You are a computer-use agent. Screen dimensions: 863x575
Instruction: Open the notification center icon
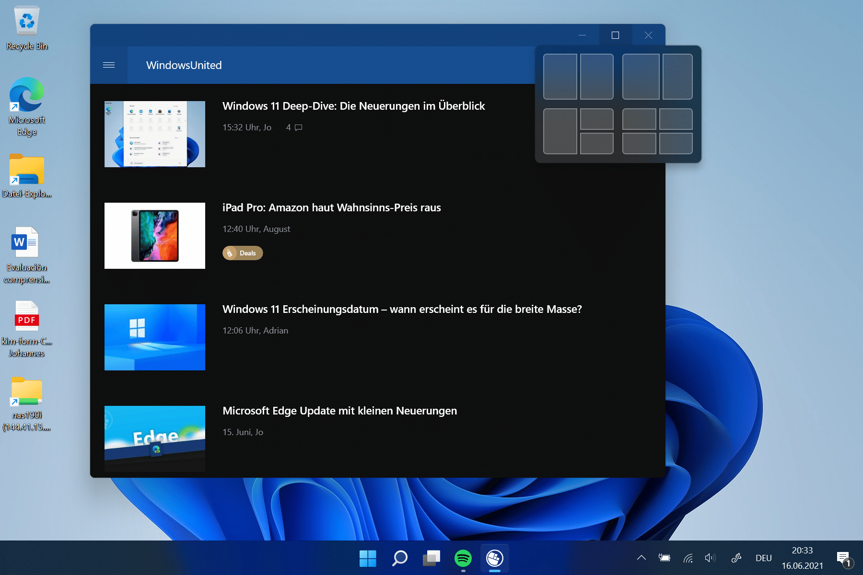click(844, 558)
